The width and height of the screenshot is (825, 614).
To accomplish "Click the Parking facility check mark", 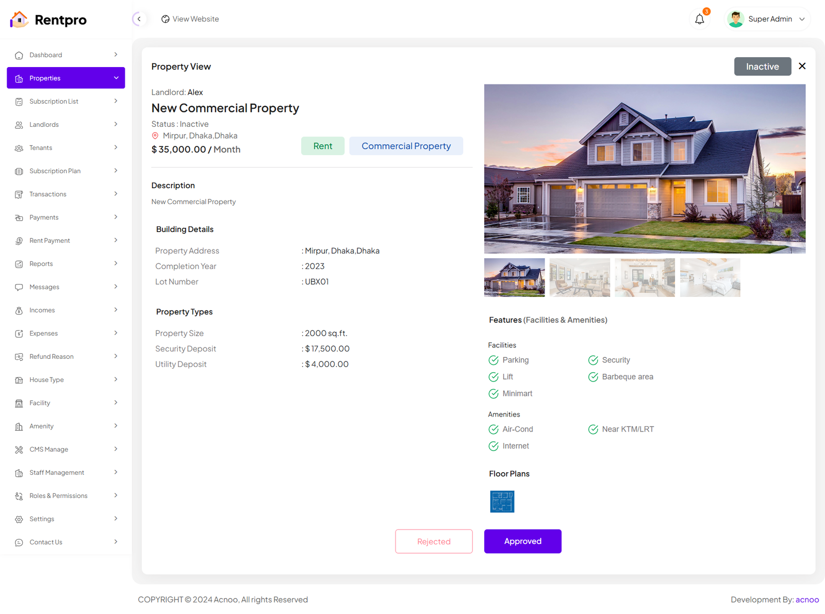I will point(493,360).
